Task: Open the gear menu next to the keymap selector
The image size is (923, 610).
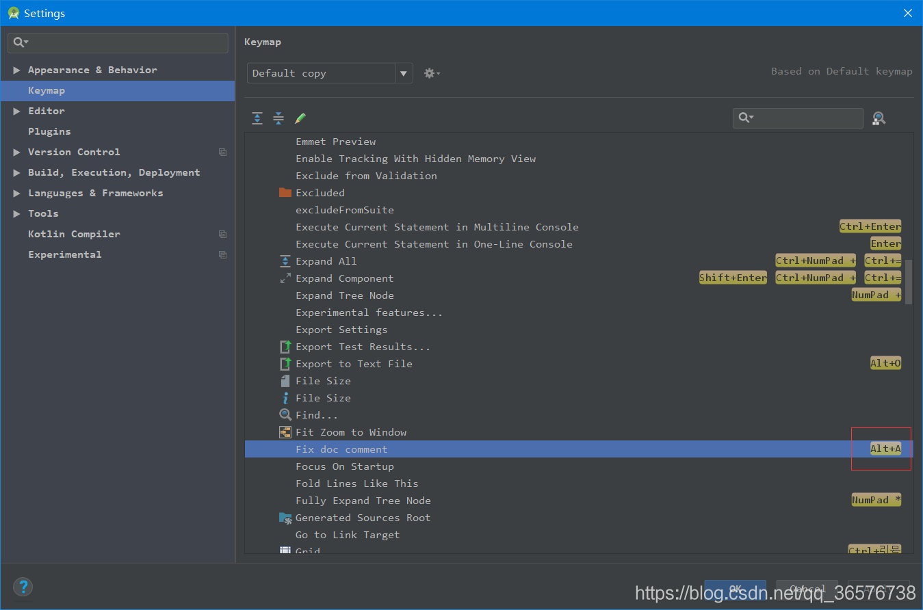Action: [432, 73]
